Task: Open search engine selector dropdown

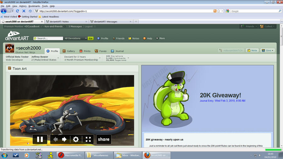Action: (x=228, y=11)
